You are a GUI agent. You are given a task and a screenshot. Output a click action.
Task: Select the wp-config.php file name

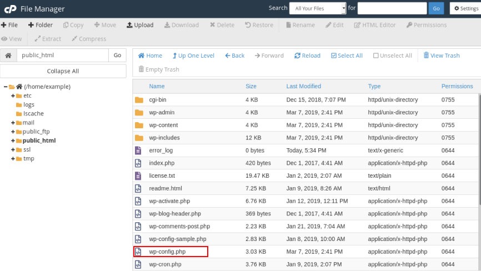167,252
